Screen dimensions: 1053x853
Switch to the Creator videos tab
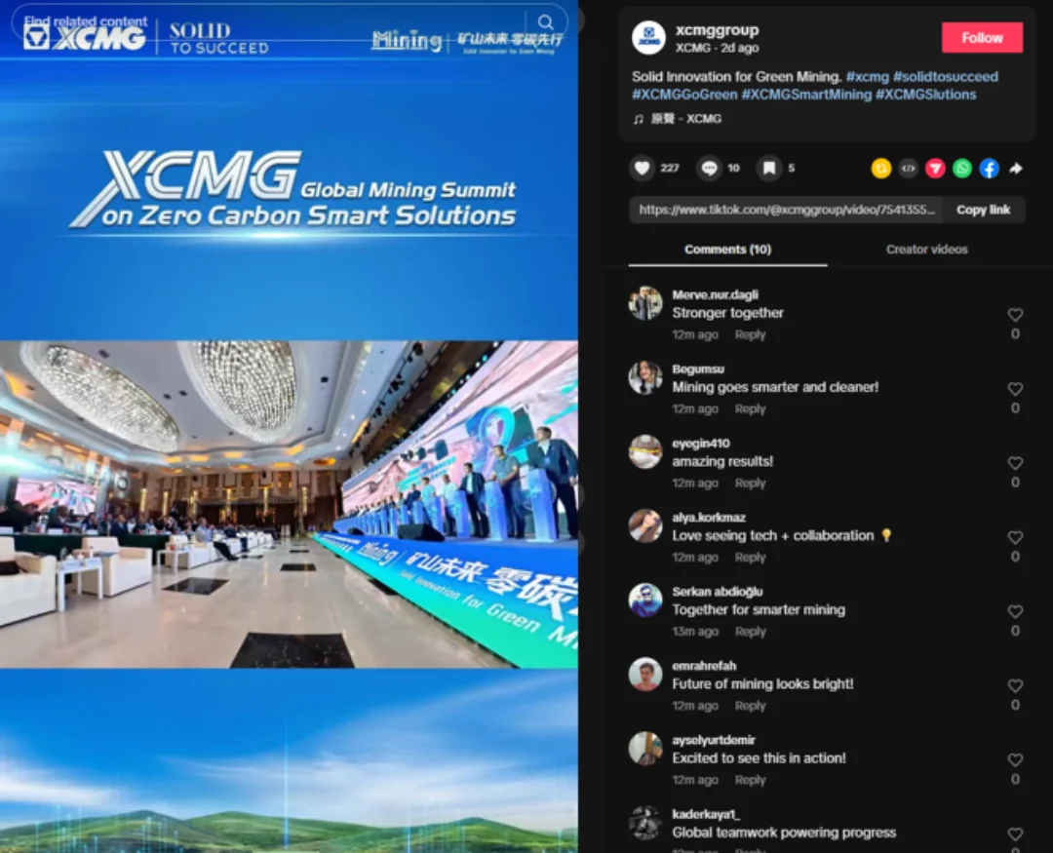[927, 250]
